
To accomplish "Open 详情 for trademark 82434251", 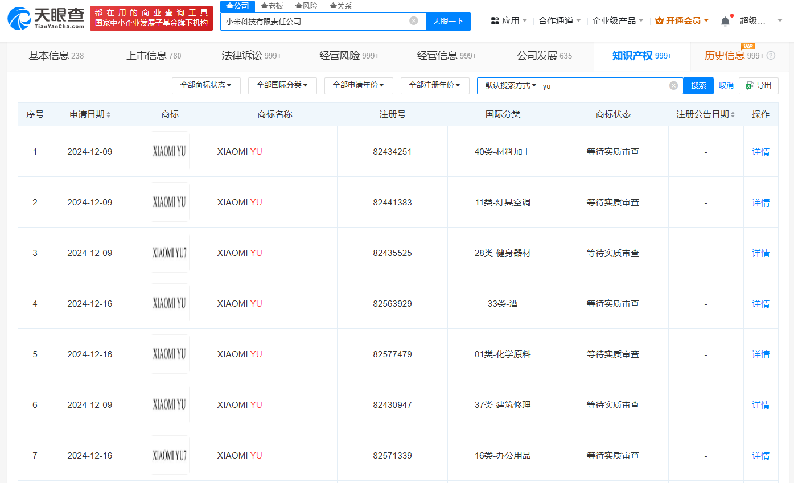I will click(760, 151).
